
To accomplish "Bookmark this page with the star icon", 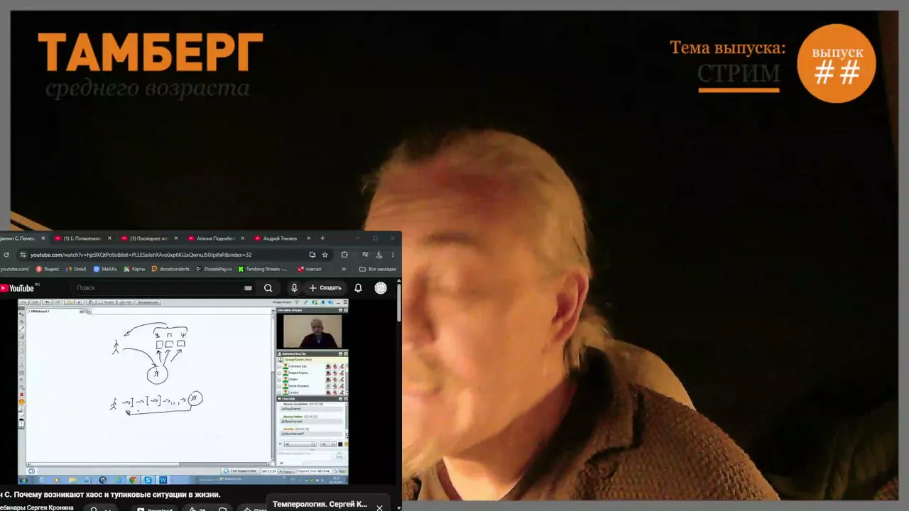I will (325, 255).
